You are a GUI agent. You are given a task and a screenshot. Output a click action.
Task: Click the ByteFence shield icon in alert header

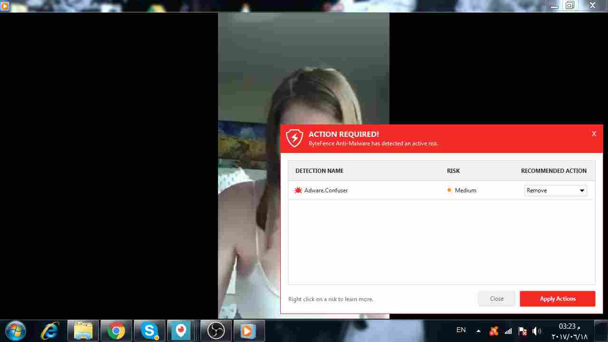[294, 138]
